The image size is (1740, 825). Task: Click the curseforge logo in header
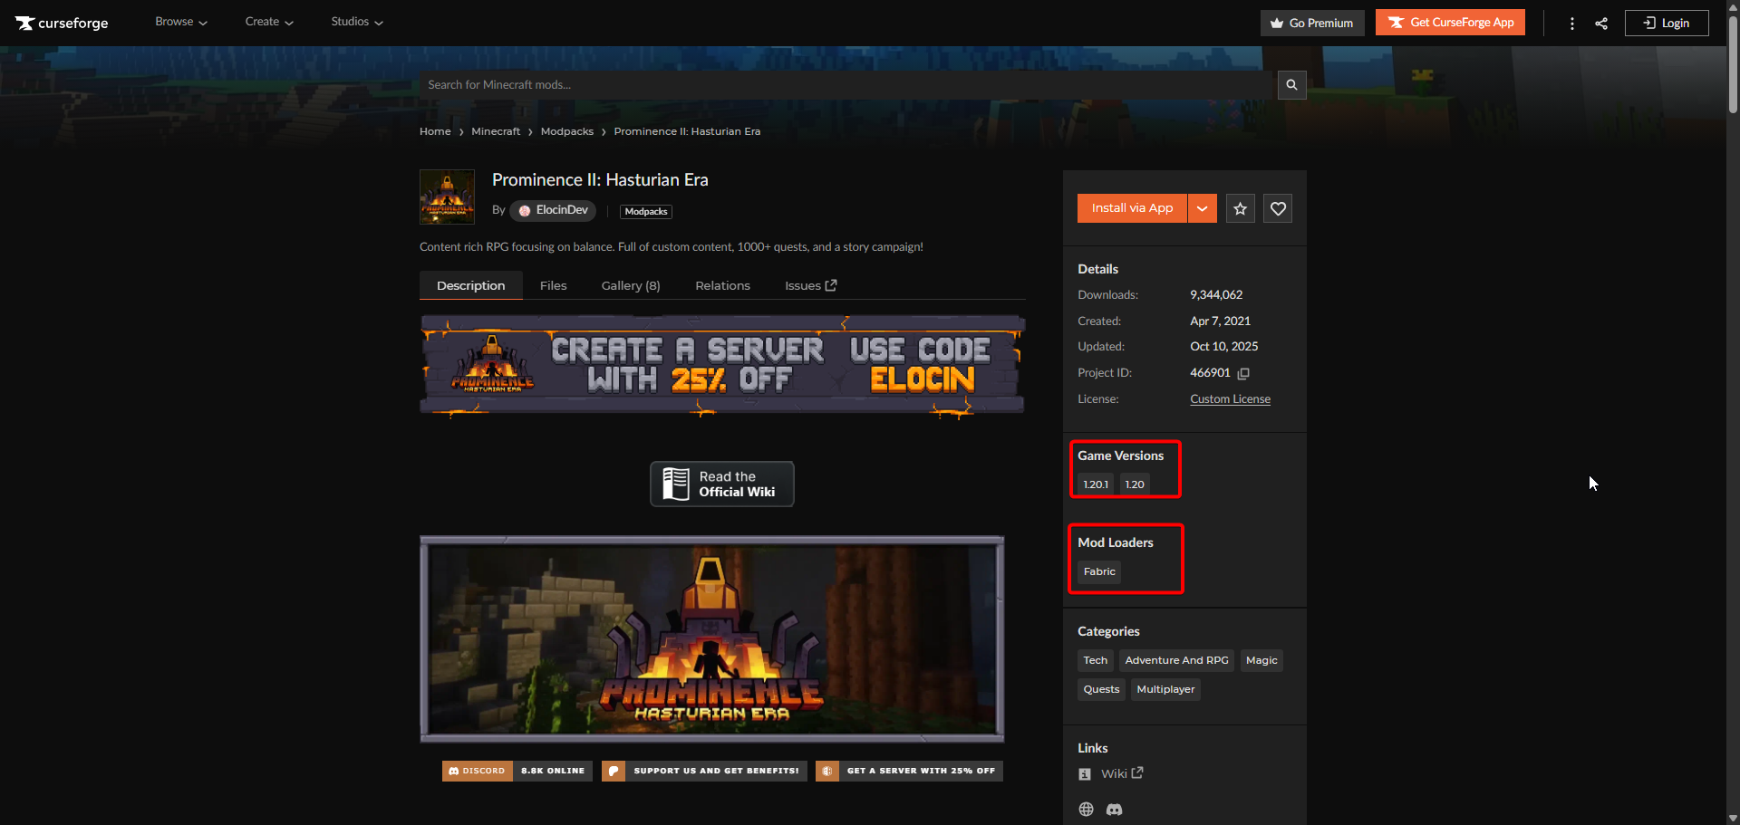point(62,23)
